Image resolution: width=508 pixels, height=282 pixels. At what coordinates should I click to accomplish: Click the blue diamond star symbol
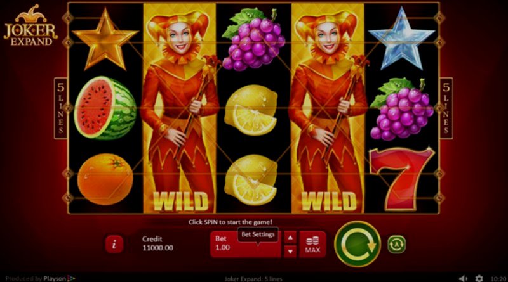[402, 39]
